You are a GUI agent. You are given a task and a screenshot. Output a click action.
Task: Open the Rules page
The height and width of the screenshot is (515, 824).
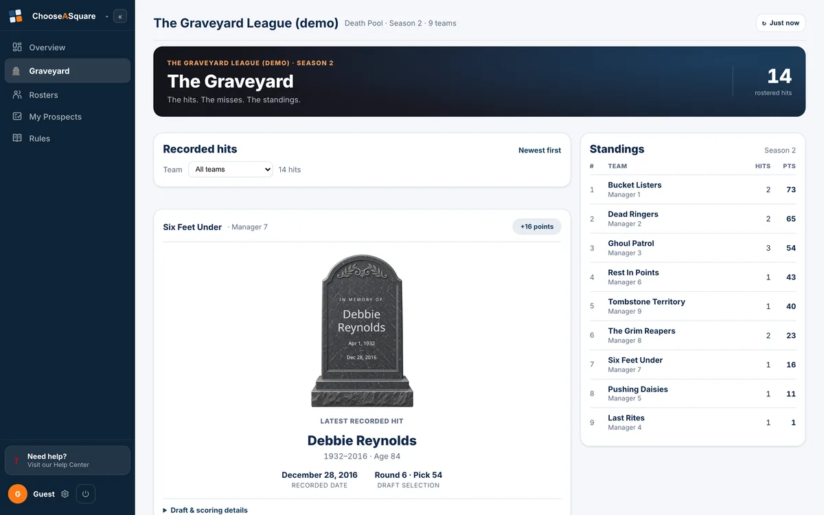click(67, 138)
